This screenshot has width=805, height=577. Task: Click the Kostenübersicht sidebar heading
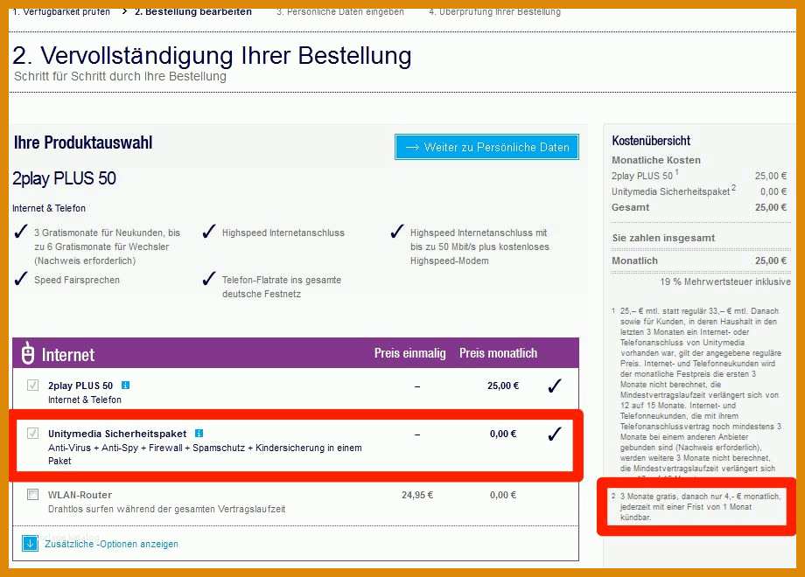click(651, 141)
